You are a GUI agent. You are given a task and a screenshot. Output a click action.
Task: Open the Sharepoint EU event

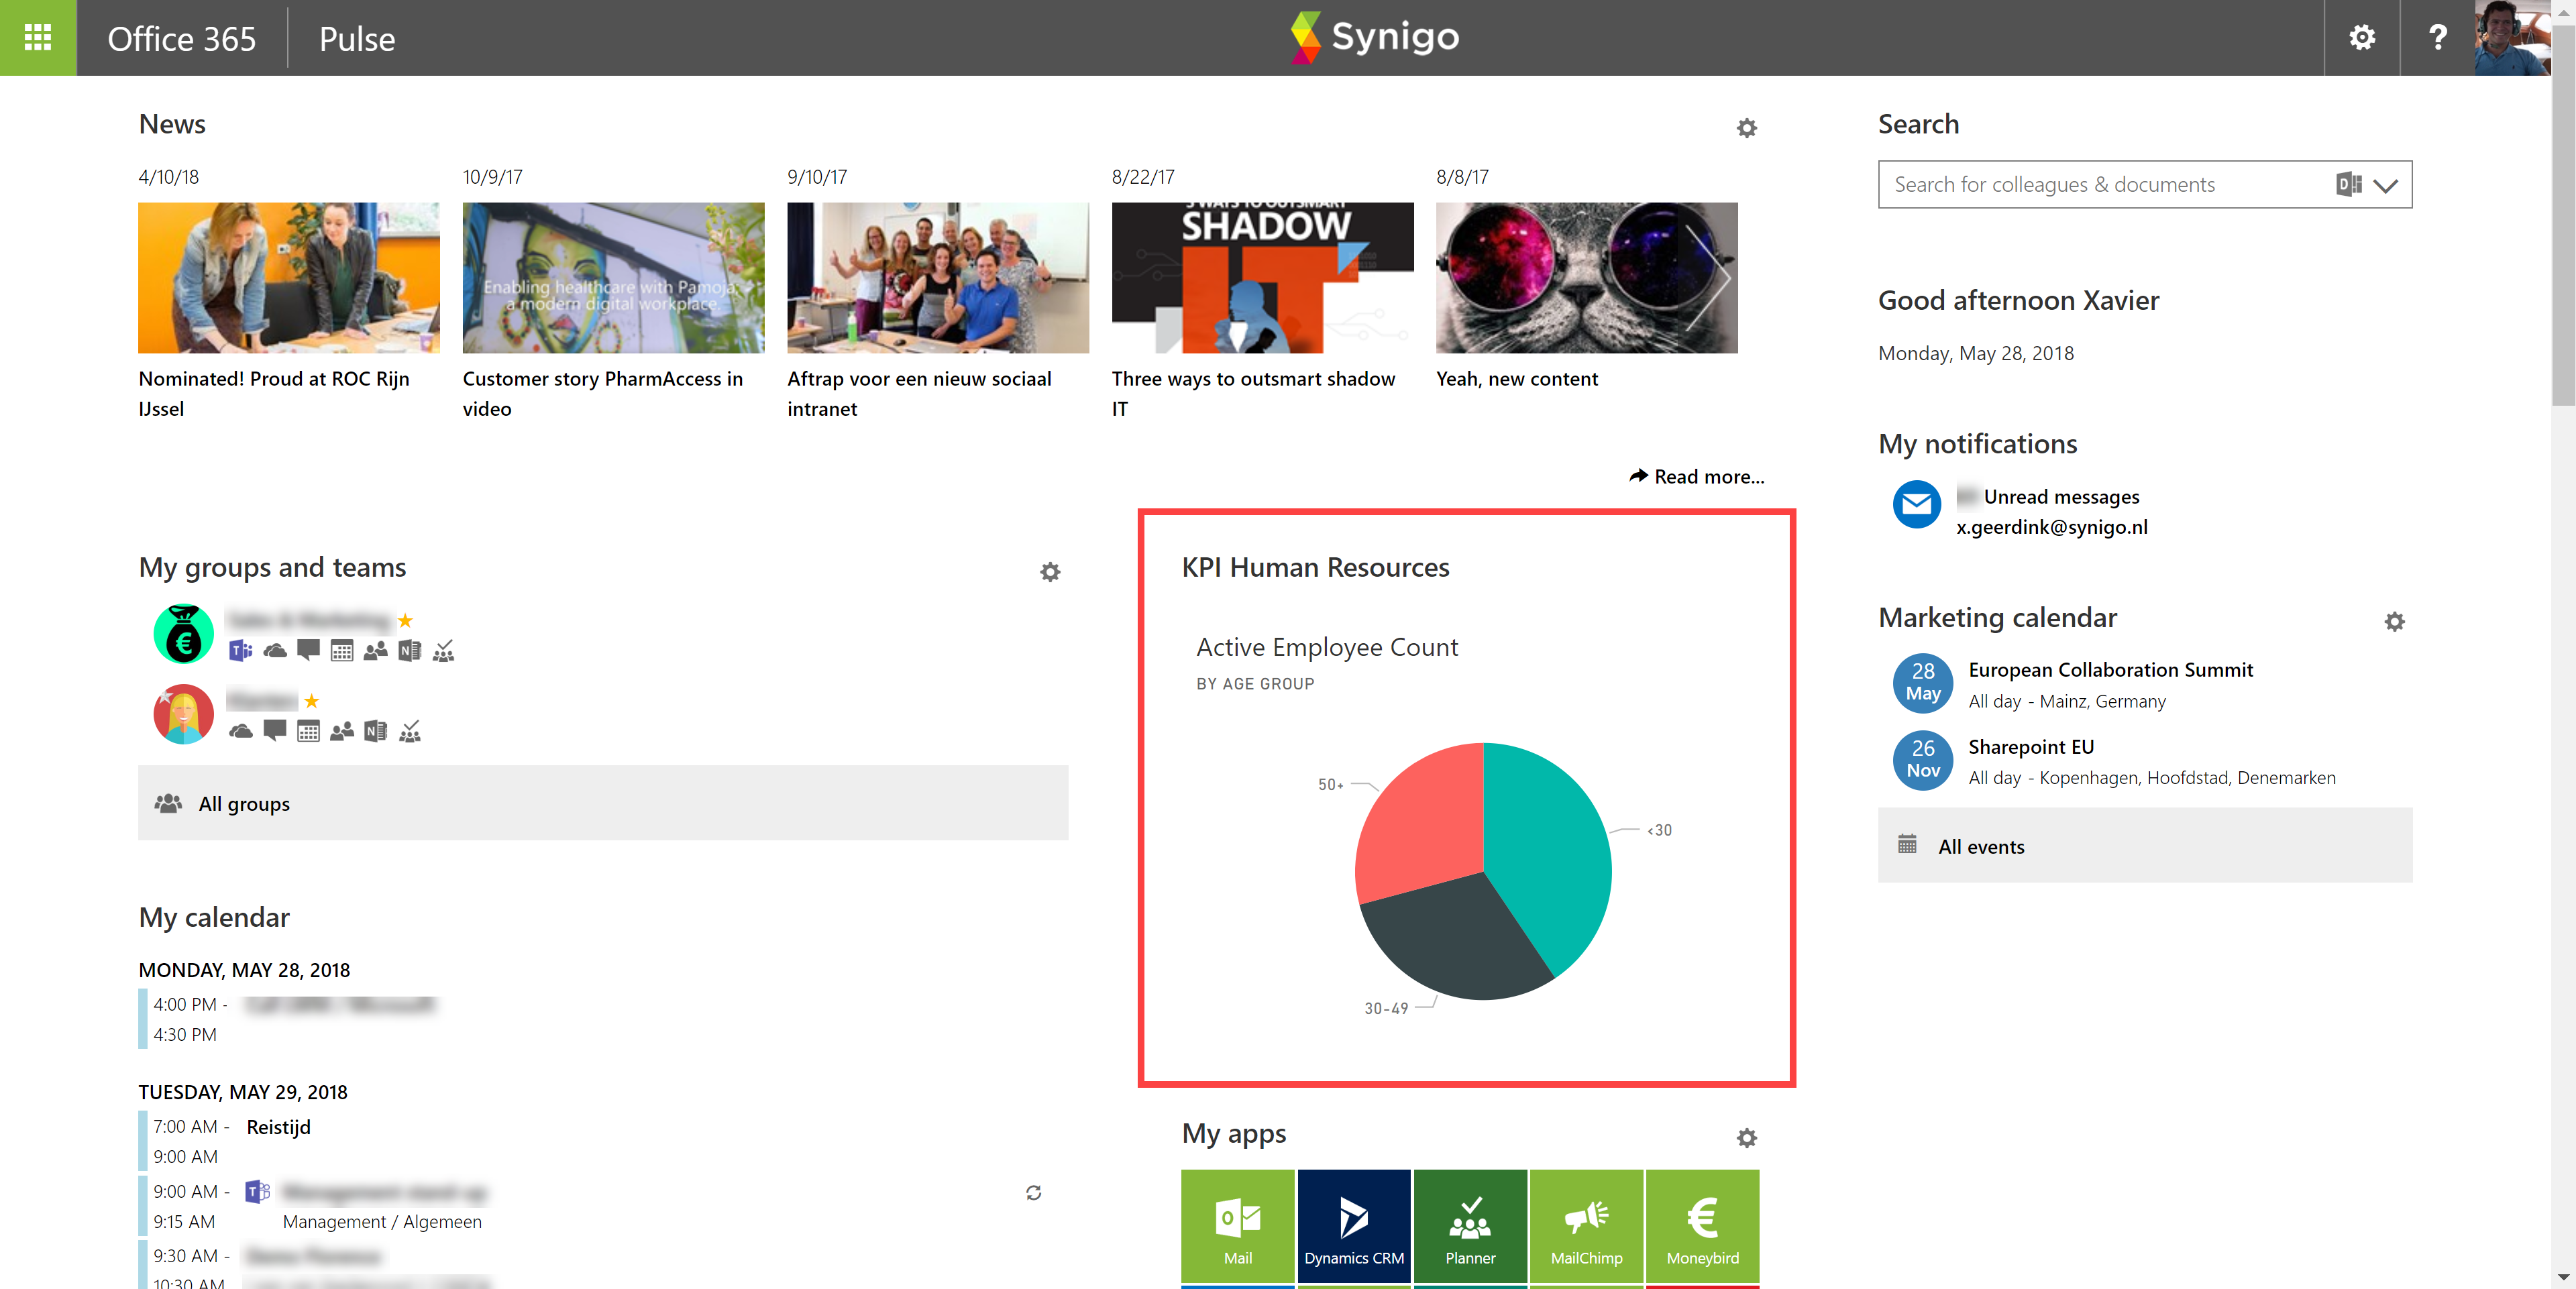pos(2030,746)
